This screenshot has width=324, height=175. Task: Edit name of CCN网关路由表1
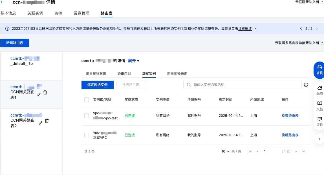39,95
